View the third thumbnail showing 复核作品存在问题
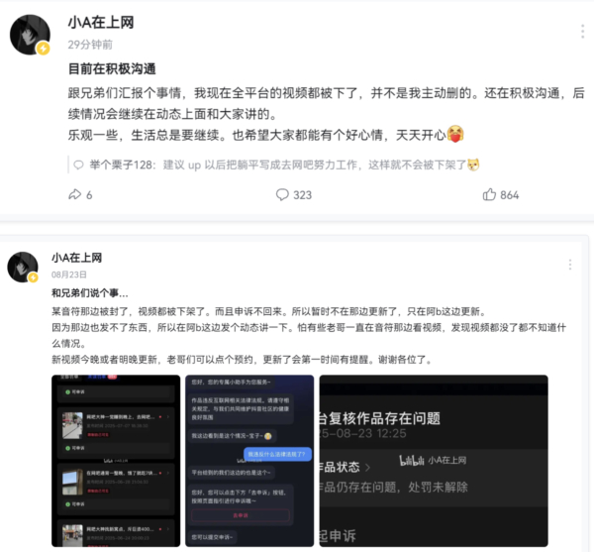The height and width of the screenshot is (552, 594). tap(434, 461)
